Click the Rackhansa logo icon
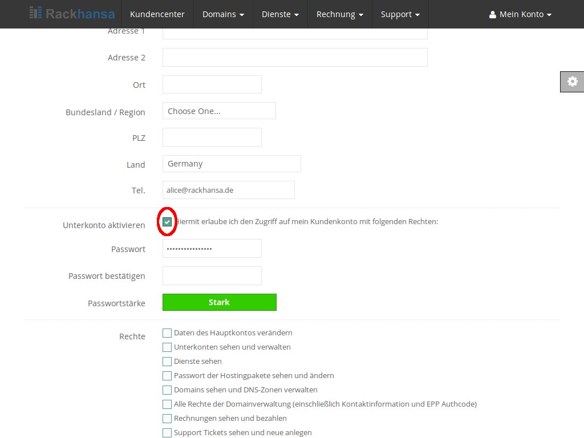584x438 pixels. (35, 13)
